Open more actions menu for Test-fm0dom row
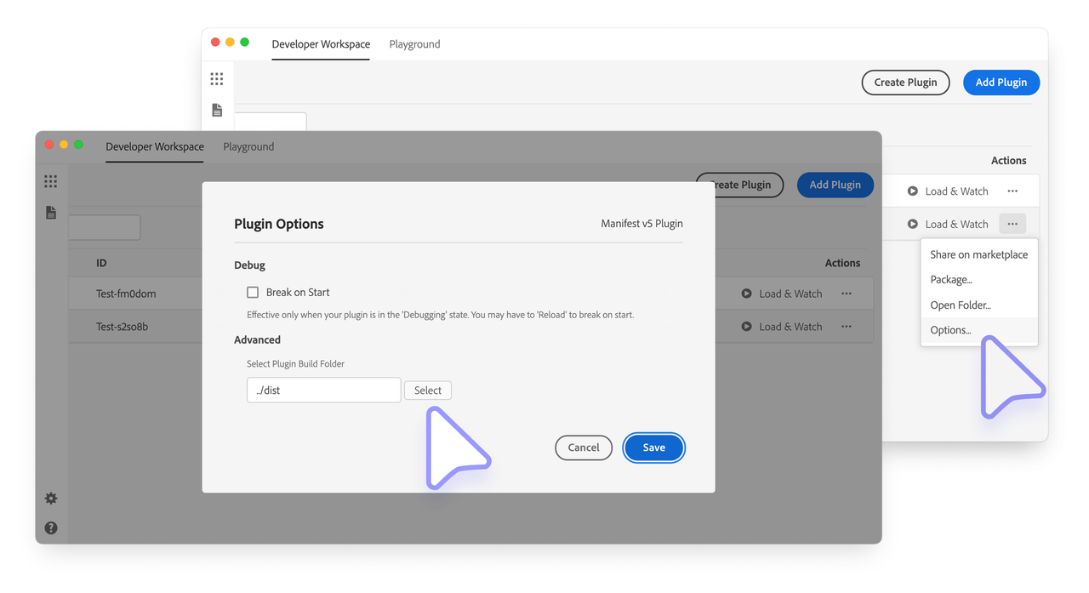 point(847,294)
